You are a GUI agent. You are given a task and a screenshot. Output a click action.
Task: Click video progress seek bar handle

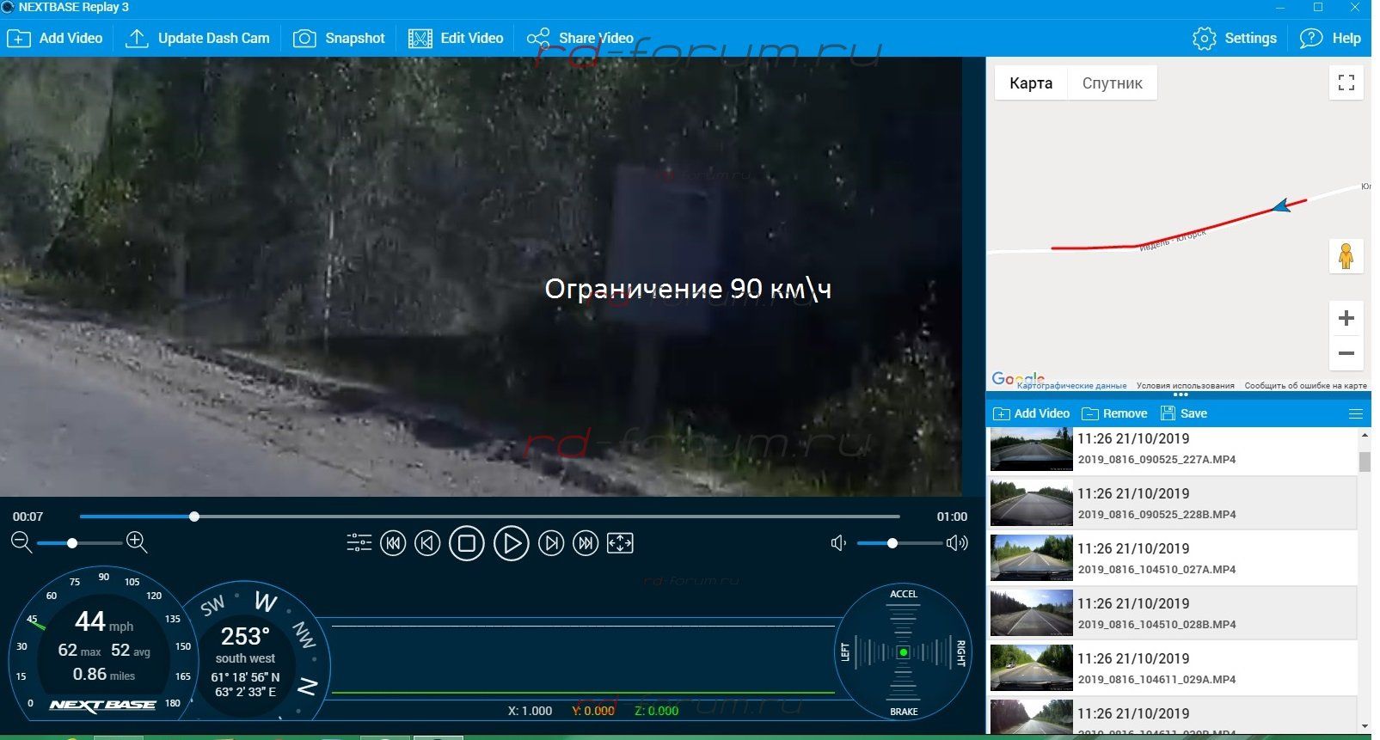coord(194,517)
